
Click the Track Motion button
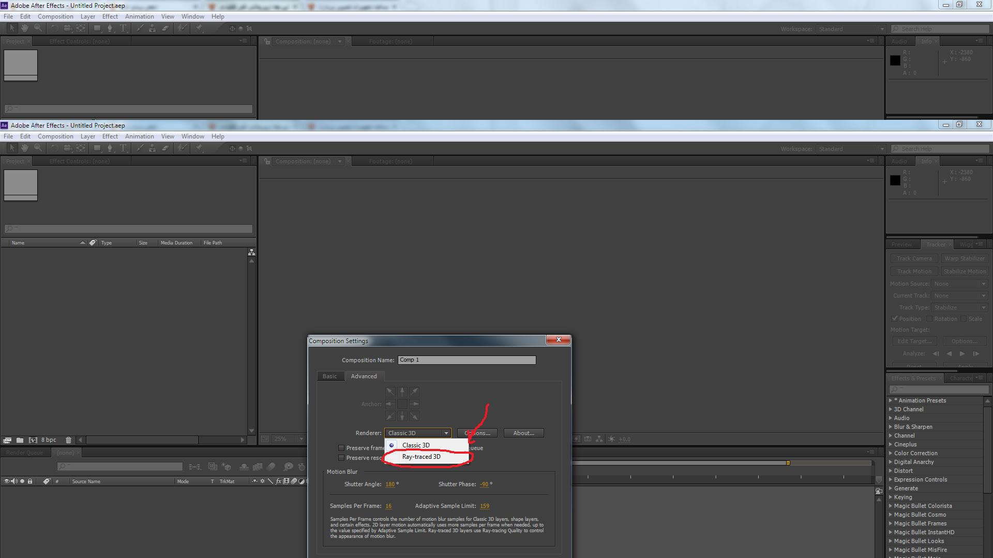pos(914,271)
